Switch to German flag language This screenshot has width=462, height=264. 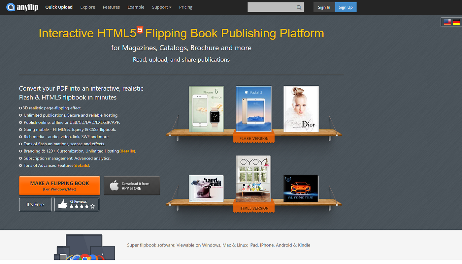pos(456,22)
